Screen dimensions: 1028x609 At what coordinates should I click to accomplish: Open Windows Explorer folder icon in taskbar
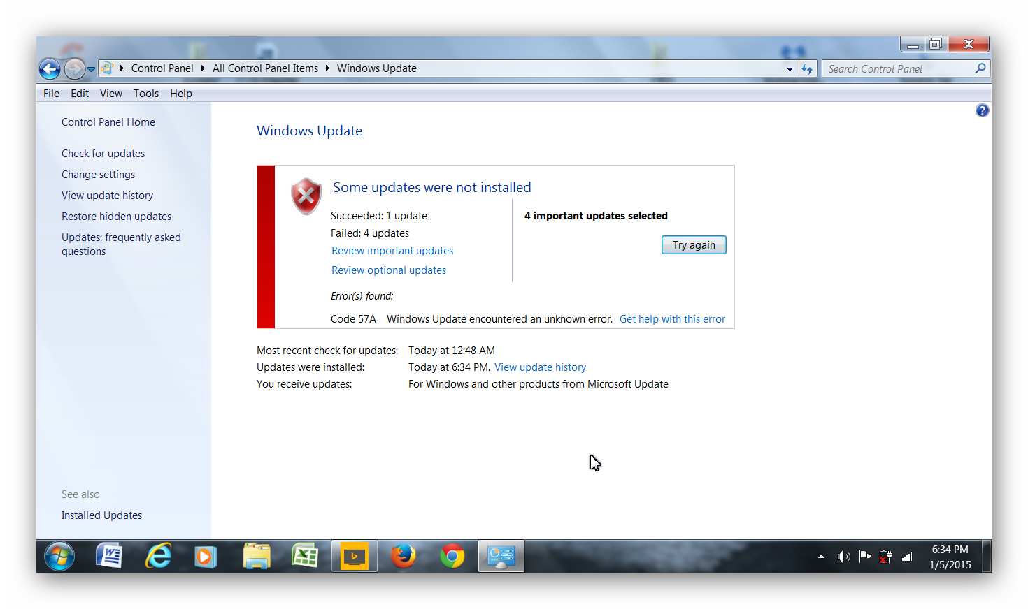257,556
